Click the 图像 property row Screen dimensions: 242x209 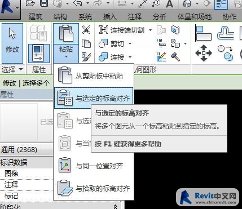(x=27, y=174)
